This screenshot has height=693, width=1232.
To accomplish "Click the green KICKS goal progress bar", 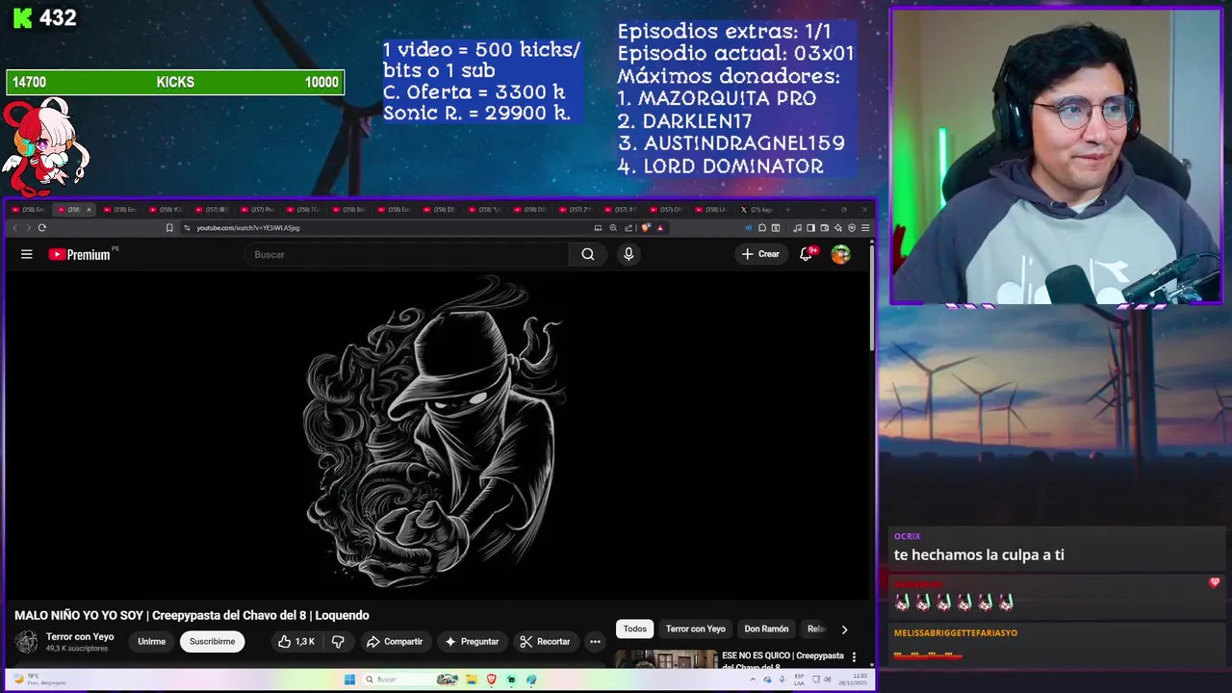I will [175, 83].
